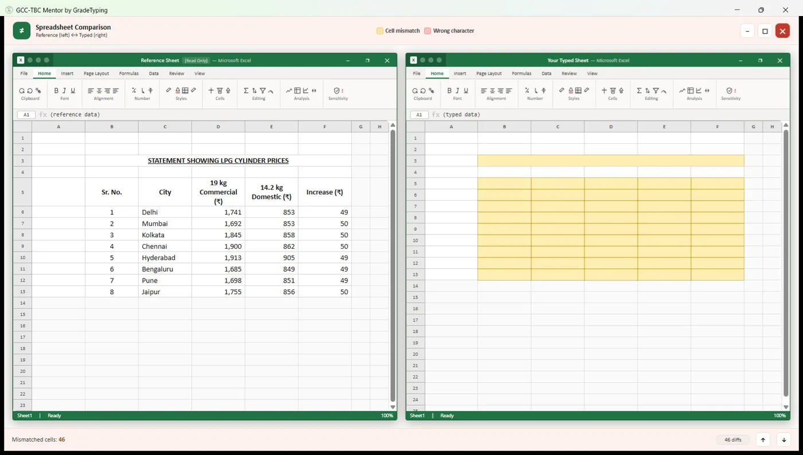Click the insert cells plus icon in Your Typed Sheet
The height and width of the screenshot is (455, 803).
tap(604, 91)
